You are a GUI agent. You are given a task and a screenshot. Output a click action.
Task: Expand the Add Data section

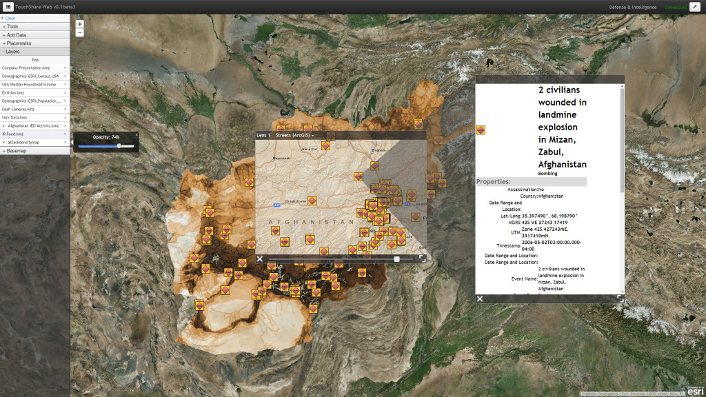34,35
